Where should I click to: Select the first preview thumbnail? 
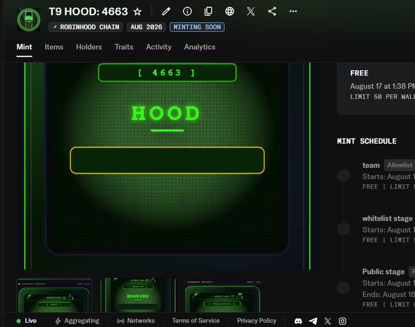pos(54,295)
